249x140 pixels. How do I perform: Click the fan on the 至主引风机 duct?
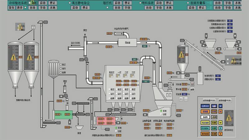pos(86,59)
